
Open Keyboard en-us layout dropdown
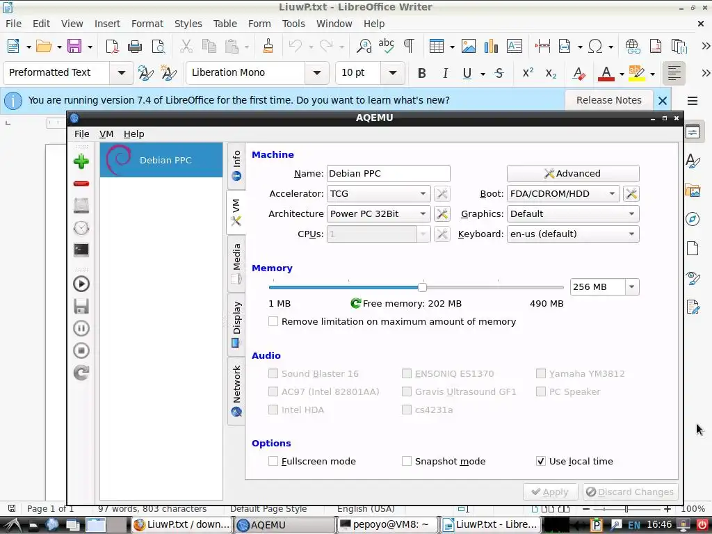point(573,234)
